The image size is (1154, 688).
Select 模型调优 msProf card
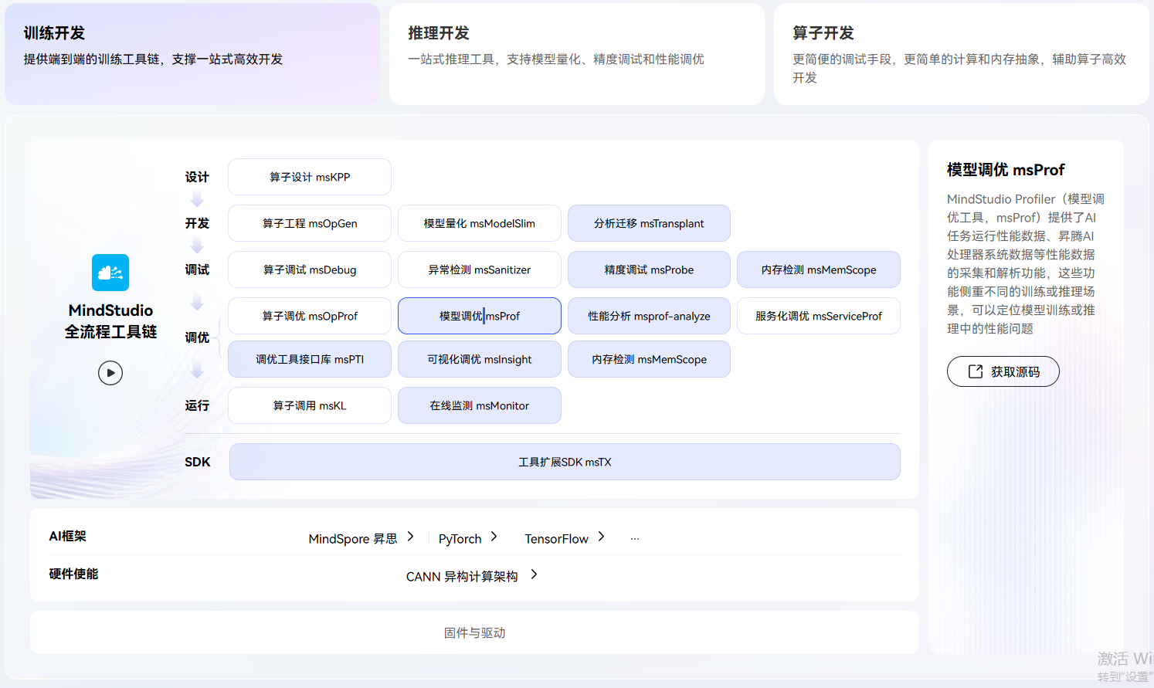(x=480, y=316)
